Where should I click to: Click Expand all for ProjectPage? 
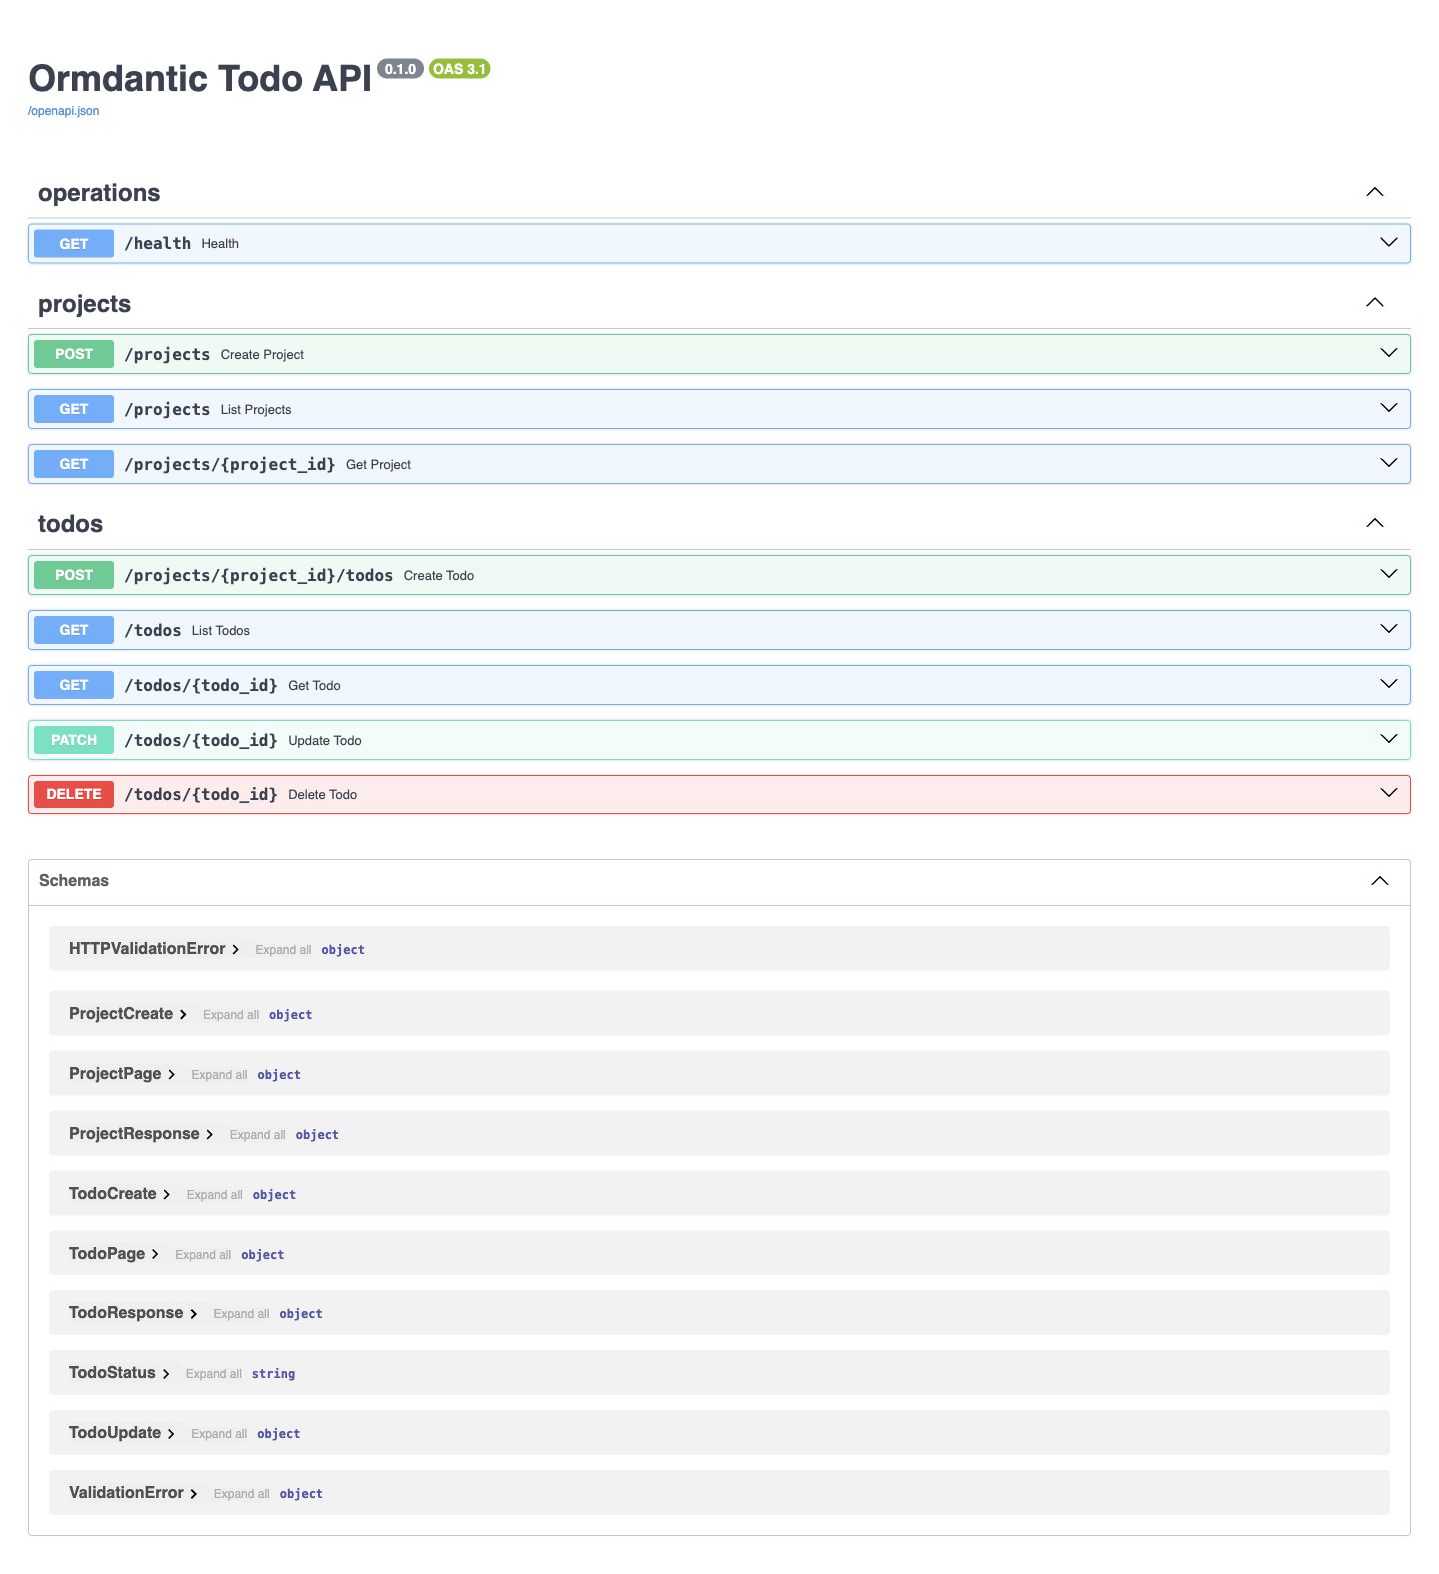(219, 1075)
